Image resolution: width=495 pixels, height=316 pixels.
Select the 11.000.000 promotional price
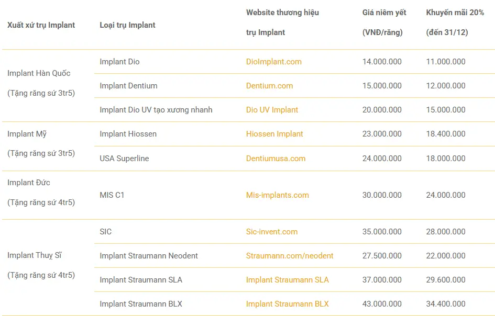[445, 62]
